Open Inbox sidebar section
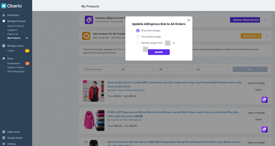 click(10, 58)
